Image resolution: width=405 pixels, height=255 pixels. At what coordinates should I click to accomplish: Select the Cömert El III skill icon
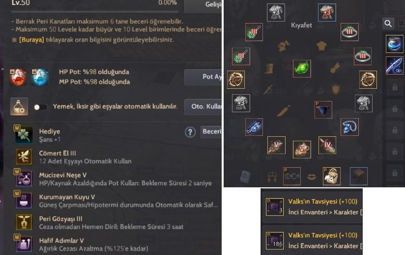point(24,156)
